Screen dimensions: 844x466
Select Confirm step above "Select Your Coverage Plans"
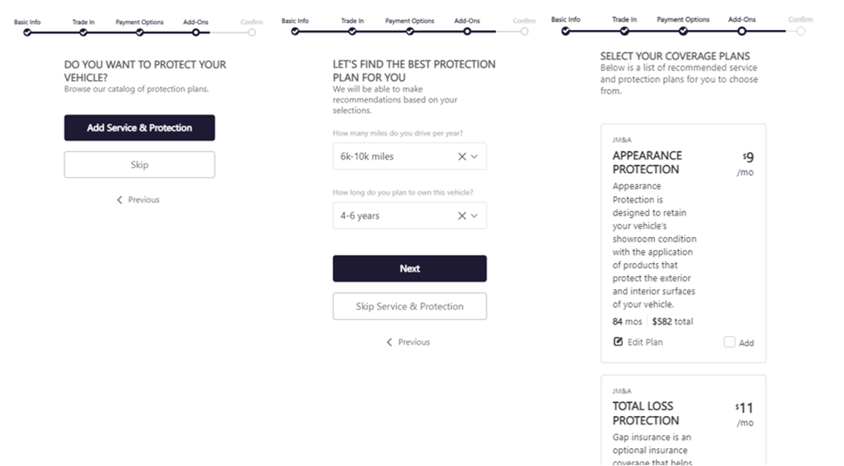pos(801,31)
